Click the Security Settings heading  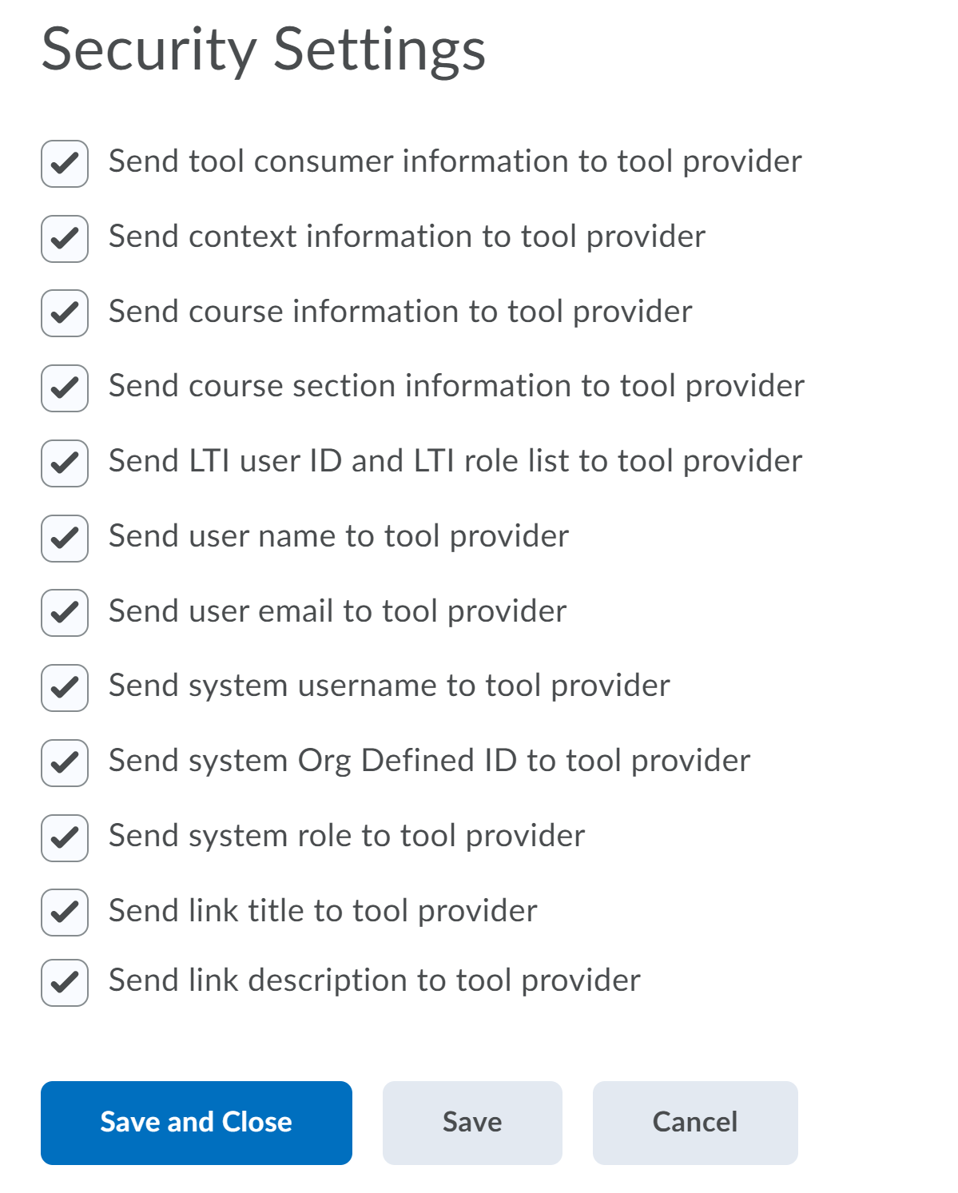pyautogui.click(x=264, y=50)
